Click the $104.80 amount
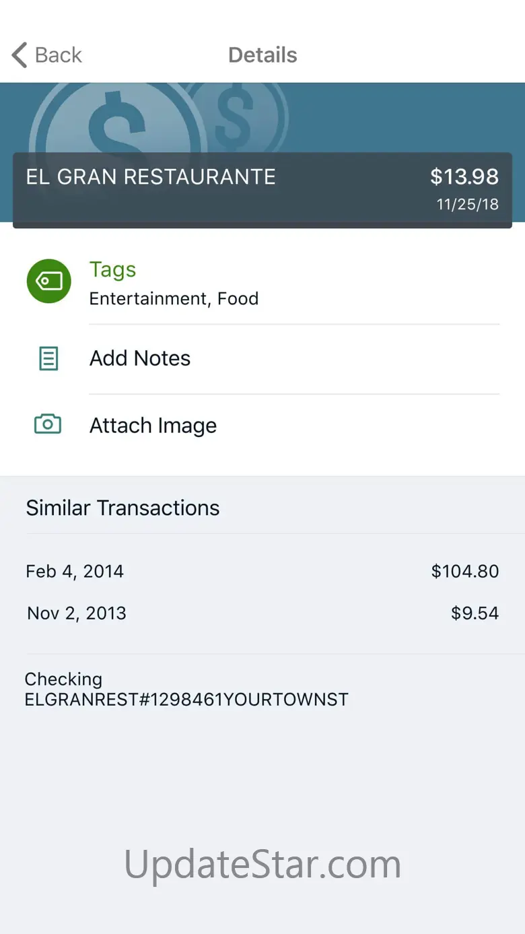Image resolution: width=525 pixels, height=934 pixels. pyautogui.click(x=465, y=572)
